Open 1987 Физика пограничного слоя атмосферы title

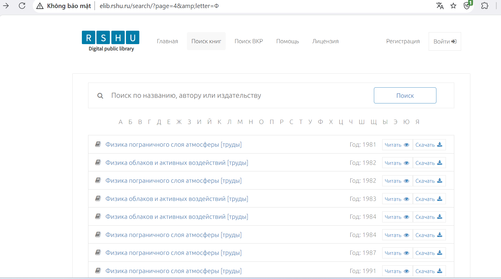(x=173, y=253)
